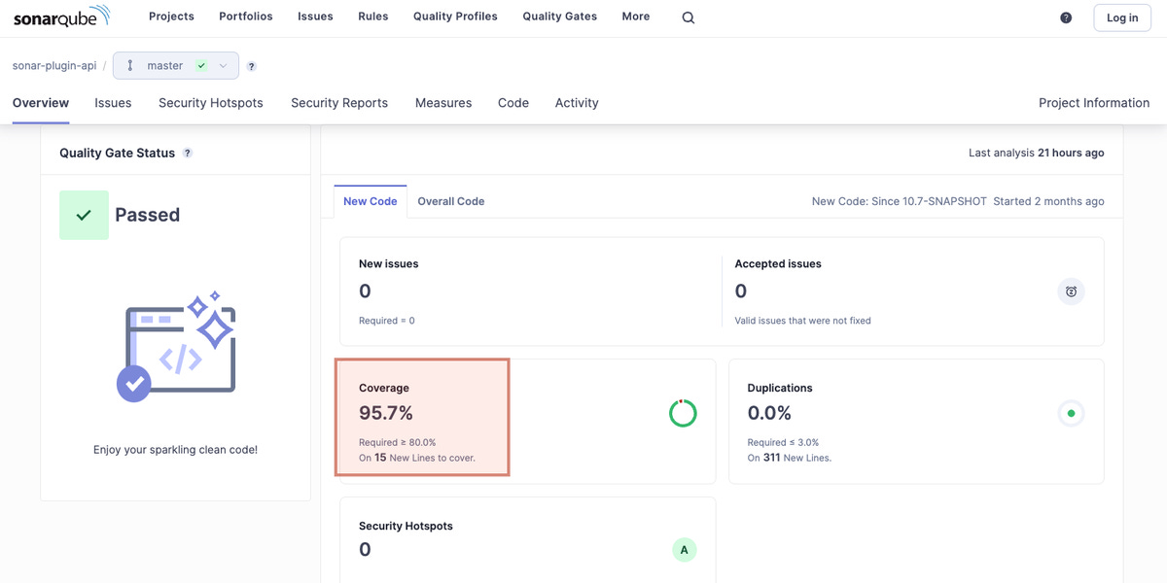Screen dimensions: 1167x583
Task: Open the Security Hotspots tab
Action: point(211,103)
